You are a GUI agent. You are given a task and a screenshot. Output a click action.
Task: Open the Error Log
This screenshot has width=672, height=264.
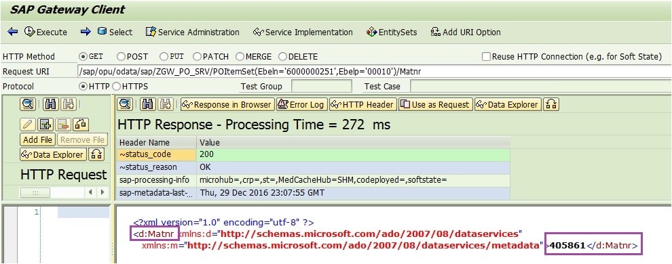pyautogui.click(x=301, y=104)
